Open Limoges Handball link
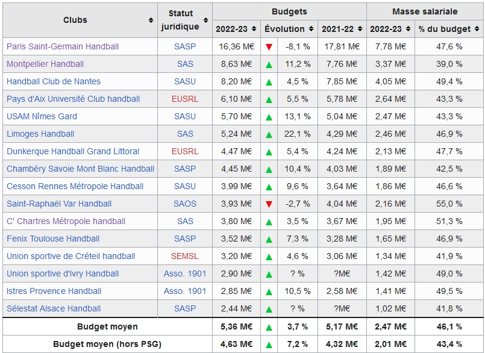 coord(40,134)
